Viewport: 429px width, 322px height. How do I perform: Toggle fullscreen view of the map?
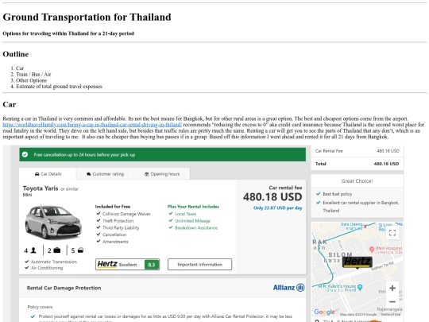392,233
